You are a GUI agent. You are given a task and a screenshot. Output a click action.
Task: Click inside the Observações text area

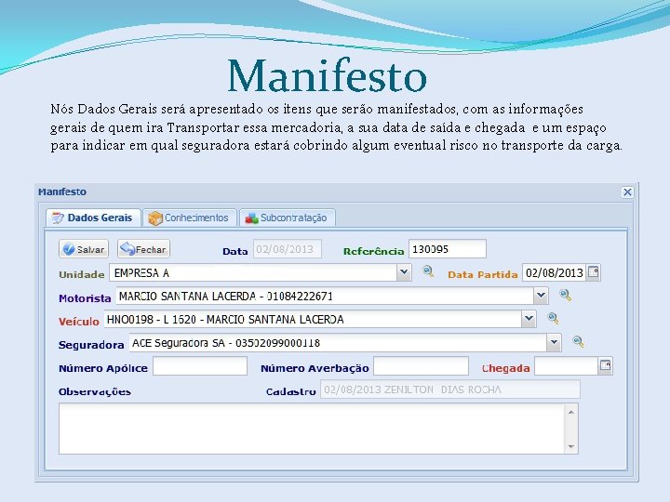click(312, 429)
